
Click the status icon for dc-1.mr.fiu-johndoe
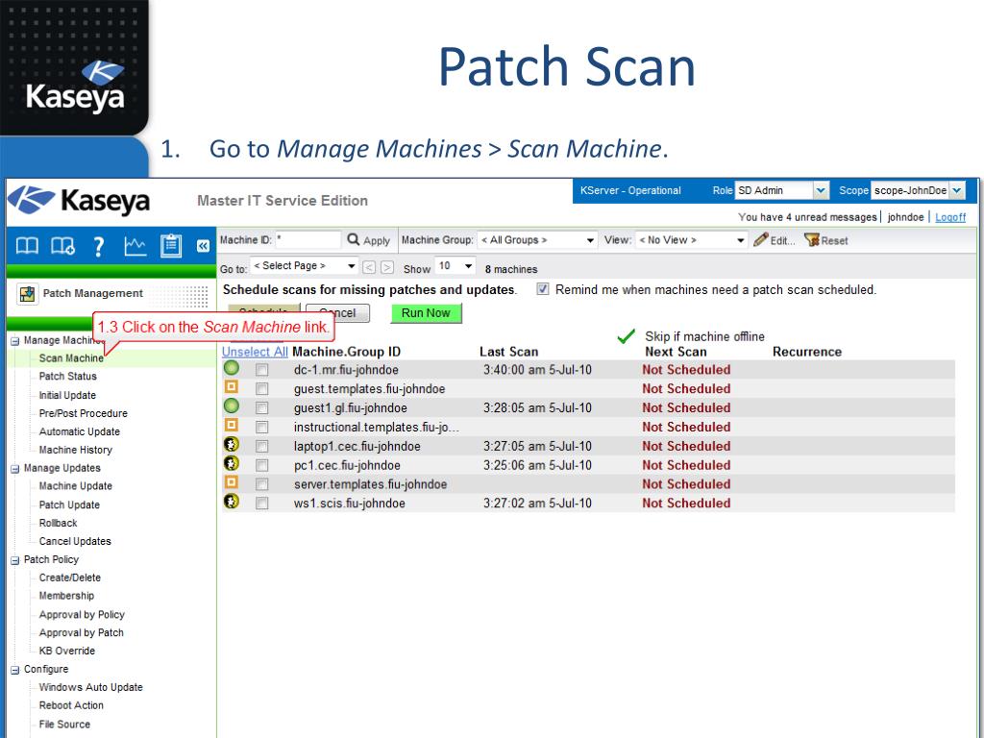coord(232,368)
